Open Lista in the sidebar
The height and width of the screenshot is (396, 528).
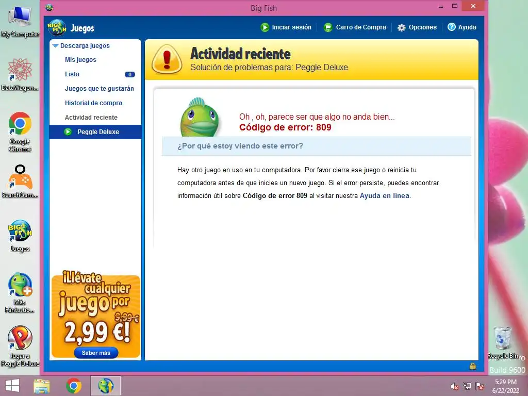click(72, 74)
